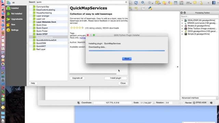Select QuickOSM in the plugin list
219x123 pixels.
[x=41, y=43]
